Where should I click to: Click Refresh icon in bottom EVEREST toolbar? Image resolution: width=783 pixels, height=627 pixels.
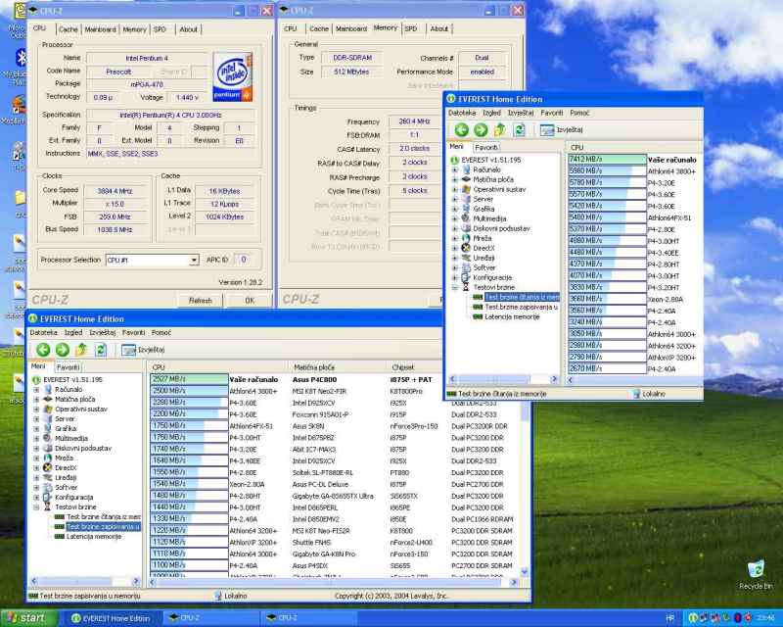click(x=101, y=350)
